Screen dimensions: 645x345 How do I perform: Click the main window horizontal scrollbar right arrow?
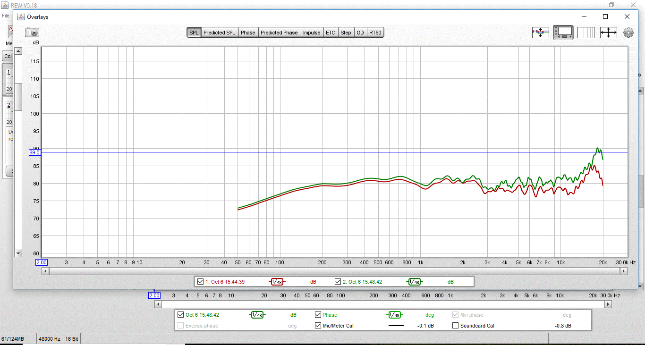coord(608,304)
